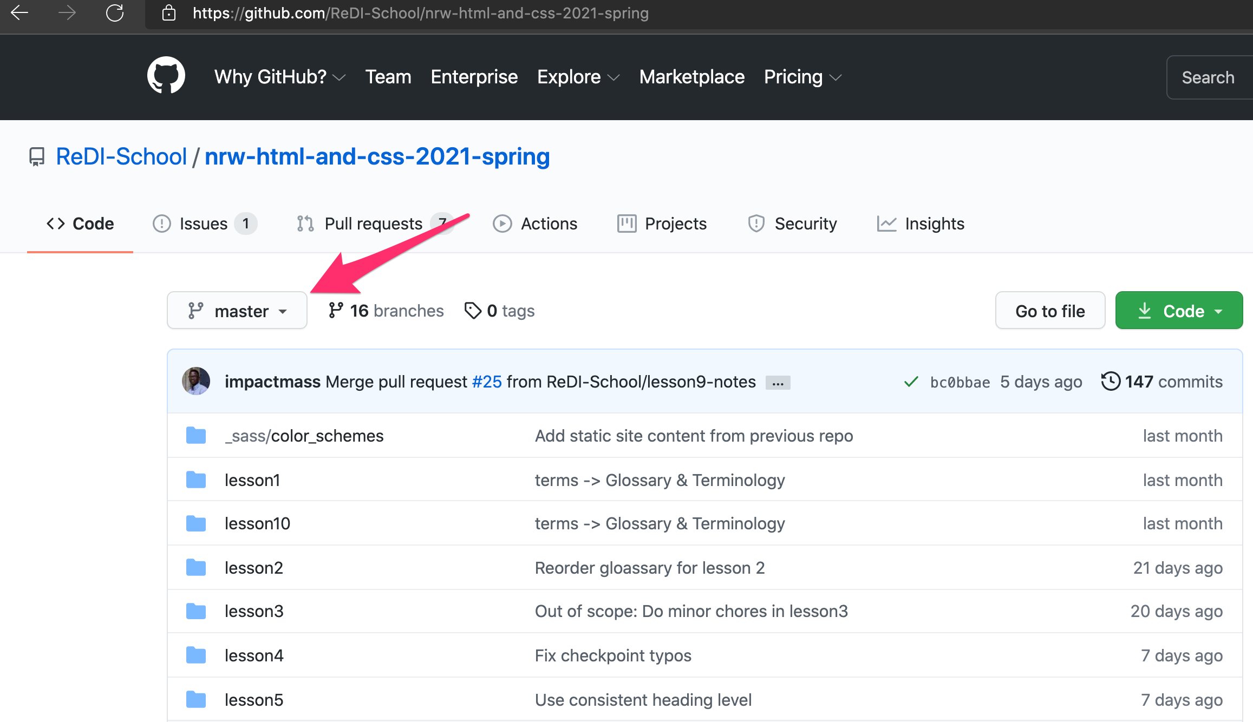The image size is (1253, 722).
Task: Expand commit message ellipsis button
Action: click(x=778, y=383)
